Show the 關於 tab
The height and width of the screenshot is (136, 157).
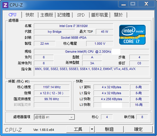point(118,15)
